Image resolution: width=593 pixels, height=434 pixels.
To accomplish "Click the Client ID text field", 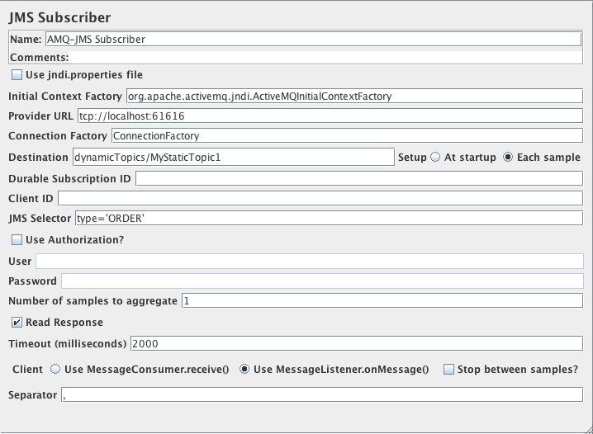I will pyautogui.click(x=320, y=198).
